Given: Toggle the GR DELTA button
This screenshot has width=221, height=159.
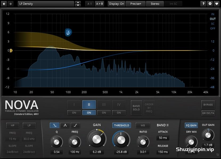Looking at the screenshot, I should (x=208, y=113).
